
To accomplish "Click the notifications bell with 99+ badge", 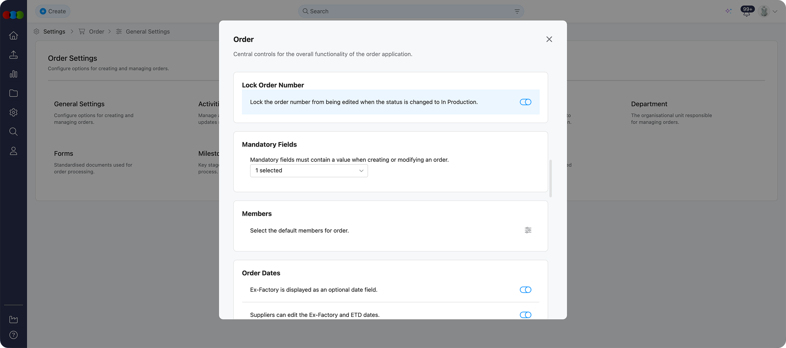I will [747, 11].
